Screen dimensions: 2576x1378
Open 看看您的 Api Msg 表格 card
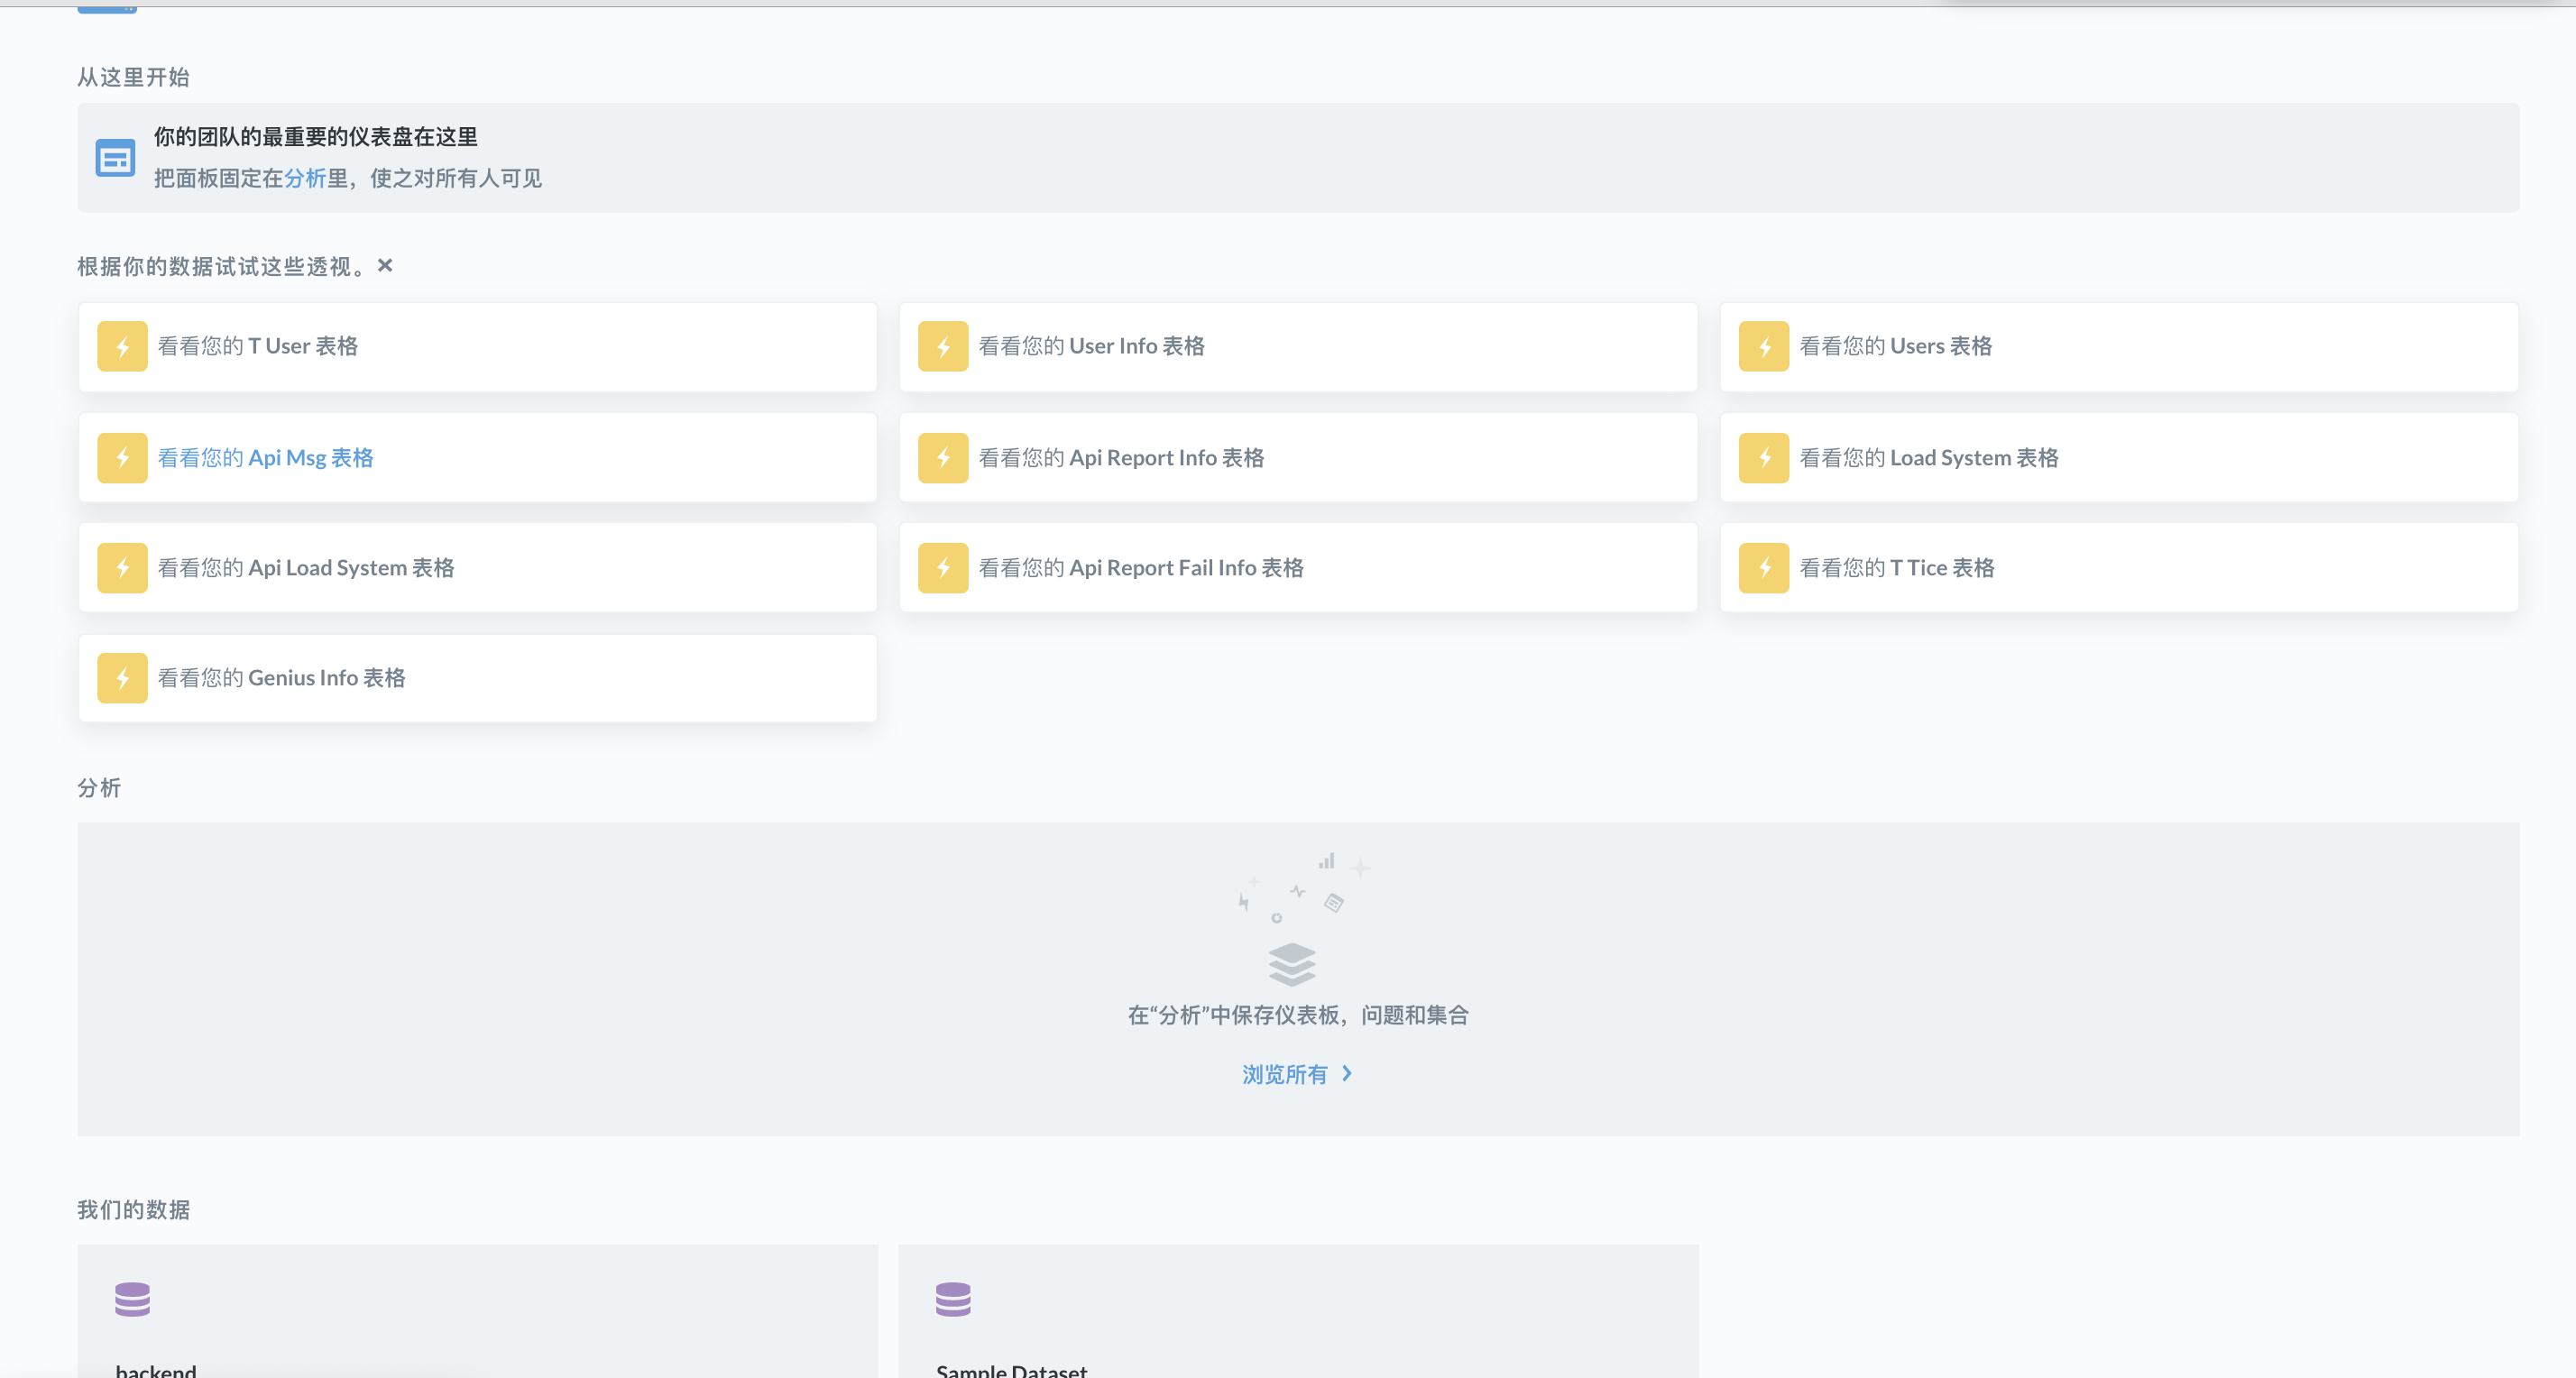pyautogui.click(x=266, y=458)
